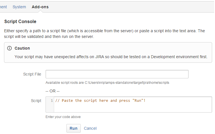Click the script console description paragraph

click(x=104, y=34)
